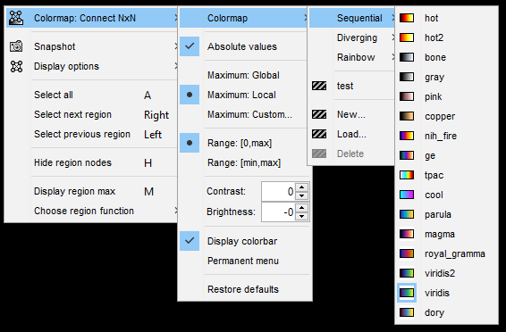Screen dimensions: 506x332
Task: Select Maximum: Global option
Action: 243,75
